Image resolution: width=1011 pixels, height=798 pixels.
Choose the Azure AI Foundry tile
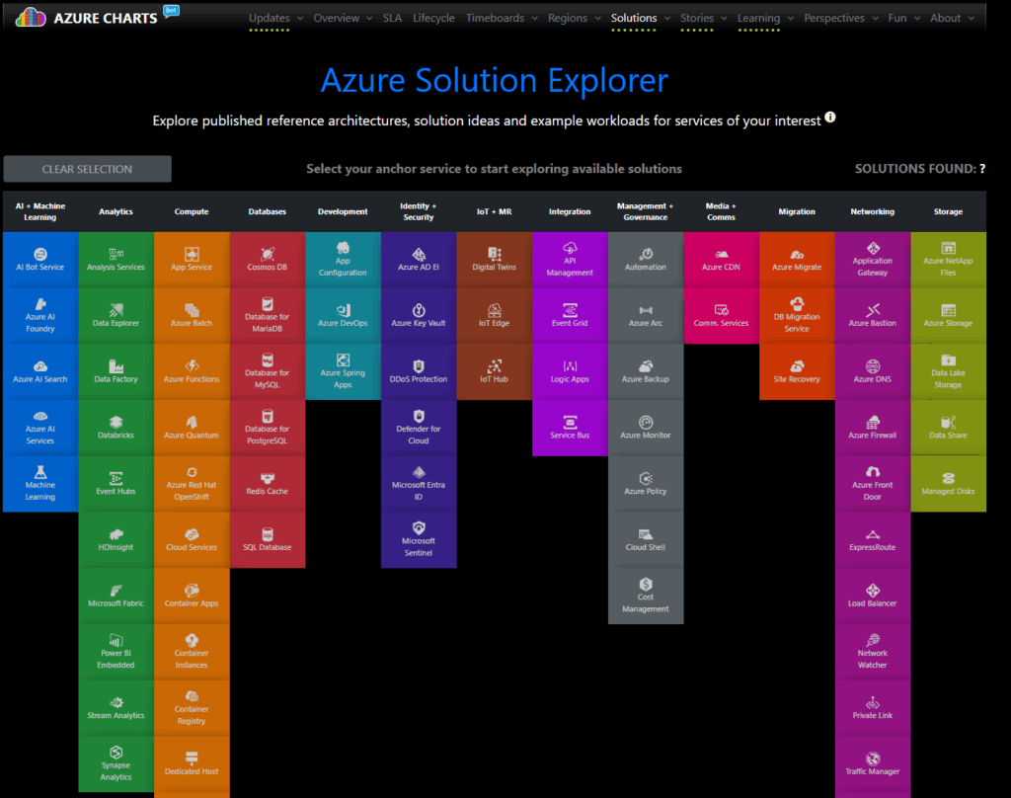(x=39, y=316)
